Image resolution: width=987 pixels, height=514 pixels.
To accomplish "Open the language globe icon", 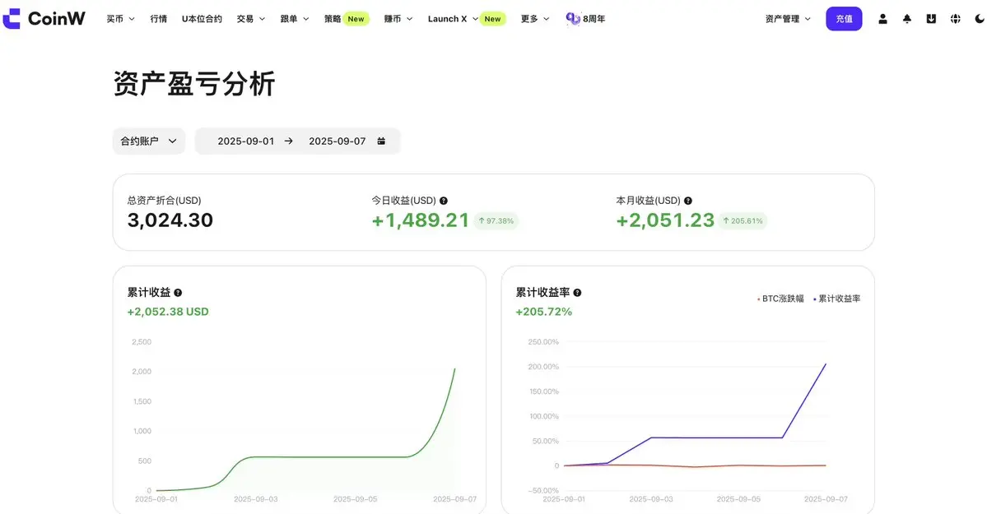I will (956, 19).
